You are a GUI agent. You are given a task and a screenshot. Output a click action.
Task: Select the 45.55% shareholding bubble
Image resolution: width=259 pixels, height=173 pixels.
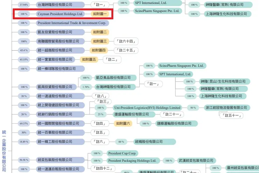(24, 59)
